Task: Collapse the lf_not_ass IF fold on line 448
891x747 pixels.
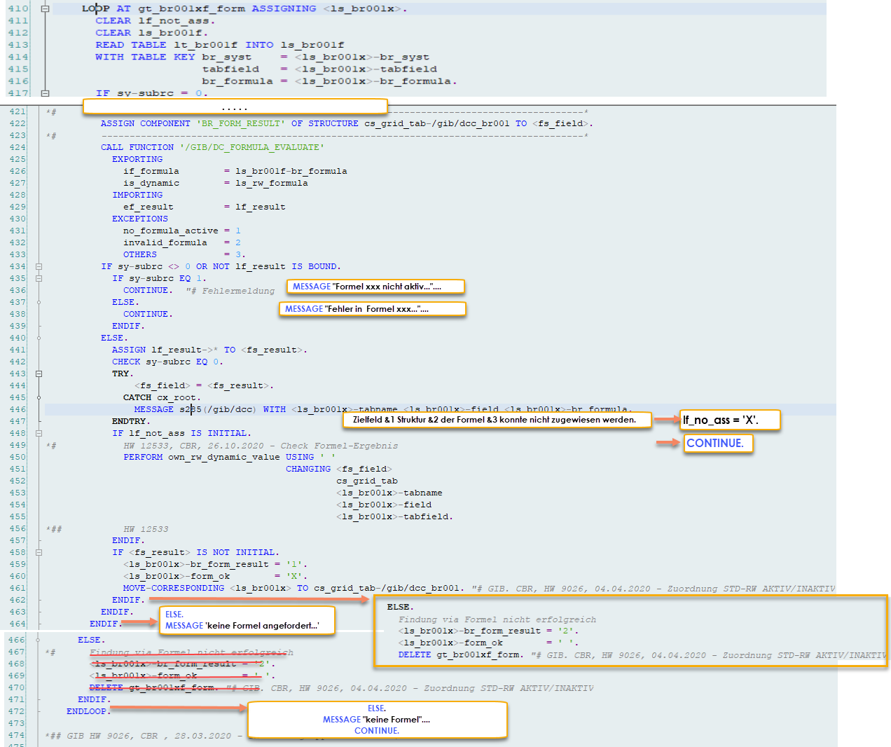Action: coord(39,433)
